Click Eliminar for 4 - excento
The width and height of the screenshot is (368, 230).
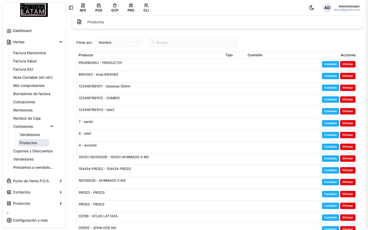(348, 147)
